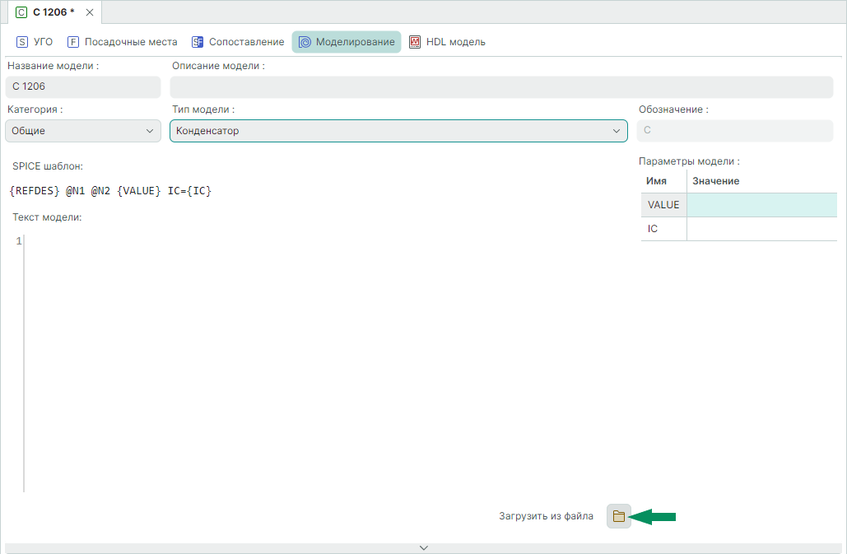Image resolution: width=847 pixels, height=554 pixels.
Task: Expand the bottom collapse chevron bar
Action: [423, 548]
